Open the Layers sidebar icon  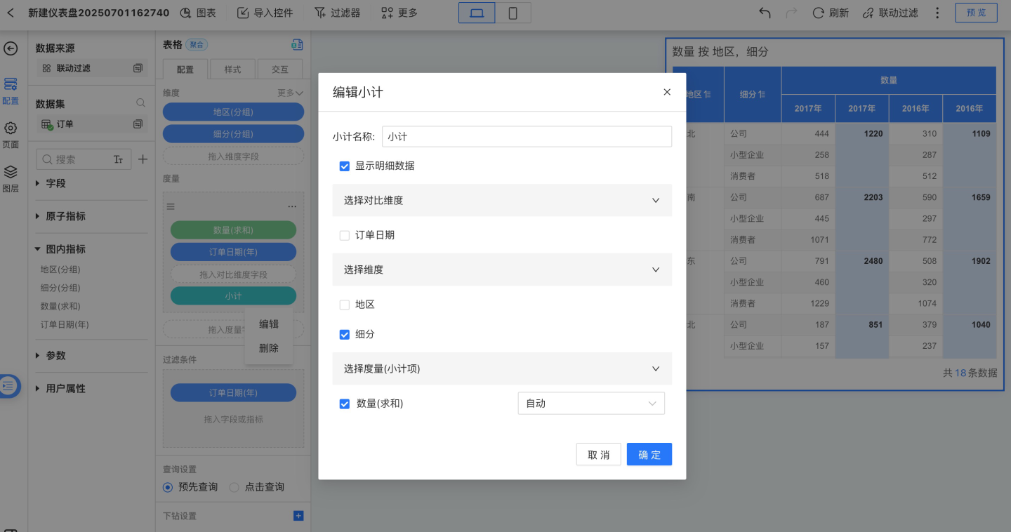11,172
